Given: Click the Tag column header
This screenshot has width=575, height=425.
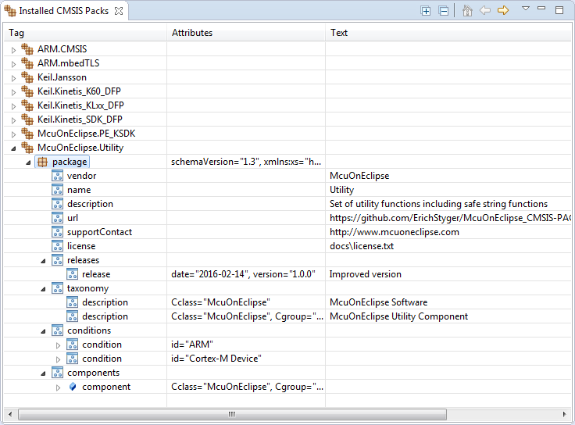Looking at the screenshot, I should coord(16,33).
